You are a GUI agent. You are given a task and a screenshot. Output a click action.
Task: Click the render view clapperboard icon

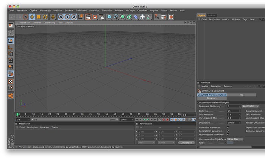tap(88, 17)
